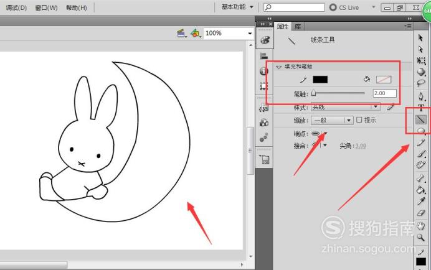Open the Project panel icon
The height and width of the screenshot is (270, 431).
pos(265,159)
